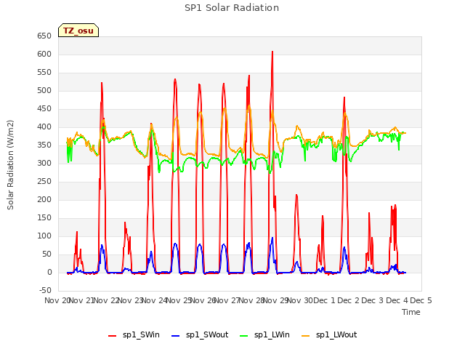This screenshot has width=465, height=349.
Task: Click the 550 y-axis tick label
Action: [x=44, y=73]
